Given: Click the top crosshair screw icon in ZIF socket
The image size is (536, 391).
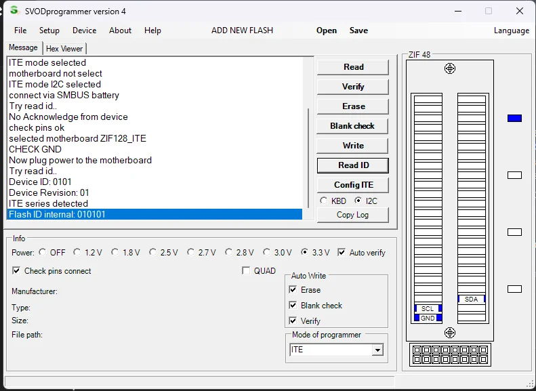Looking at the screenshot, I should 449,68.
